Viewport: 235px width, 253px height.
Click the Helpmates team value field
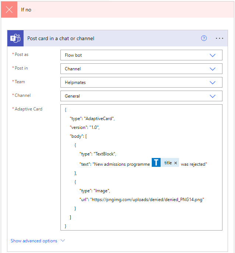(x=133, y=82)
